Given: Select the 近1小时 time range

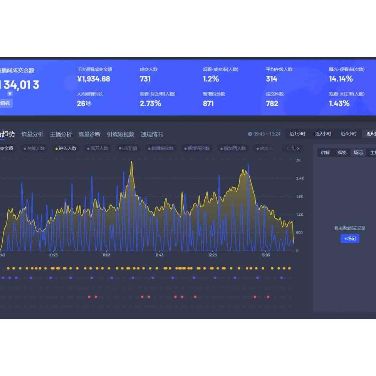Looking at the screenshot, I should tap(297, 134).
